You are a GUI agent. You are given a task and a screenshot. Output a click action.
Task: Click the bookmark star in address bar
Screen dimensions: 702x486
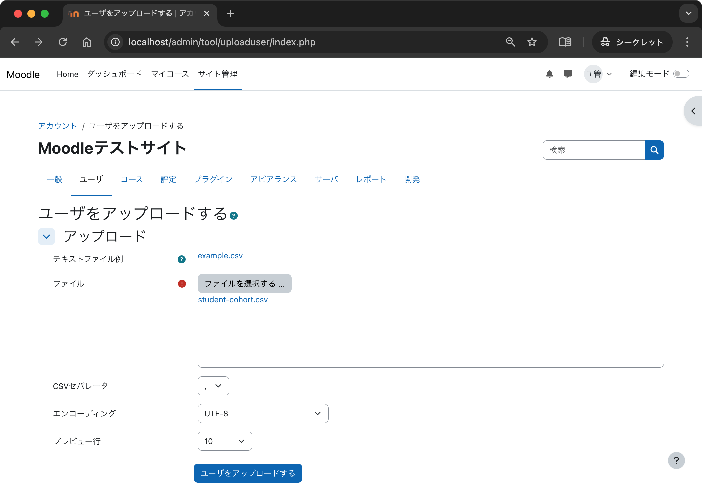532,42
